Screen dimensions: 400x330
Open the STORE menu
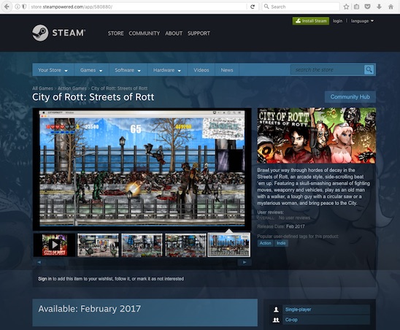115,33
